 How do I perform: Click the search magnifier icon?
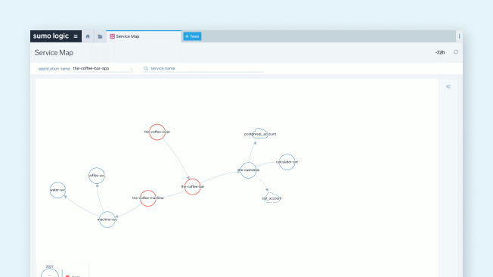pyautogui.click(x=146, y=68)
